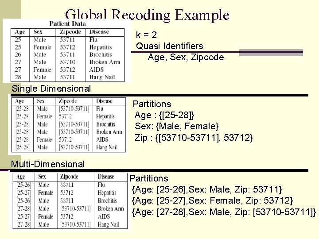Select partition '{Age: [27-28],Sex: Male, Zip: [53710-53711]}'

224,212
